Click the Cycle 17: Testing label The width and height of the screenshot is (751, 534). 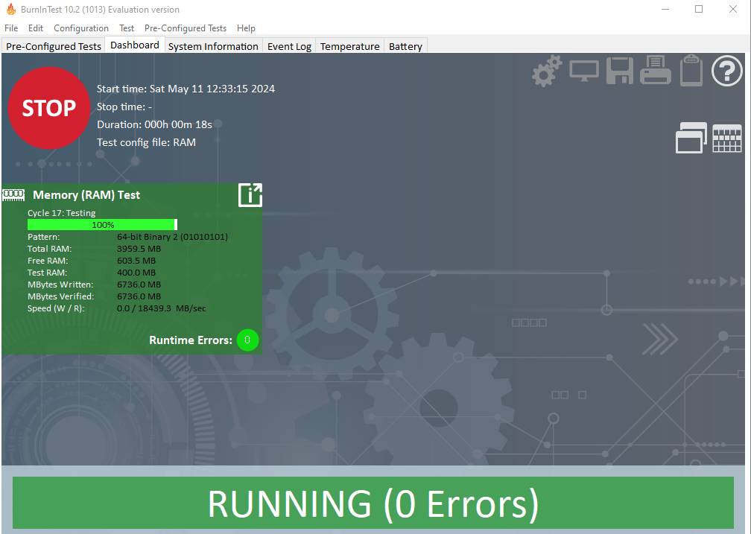tap(61, 213)
